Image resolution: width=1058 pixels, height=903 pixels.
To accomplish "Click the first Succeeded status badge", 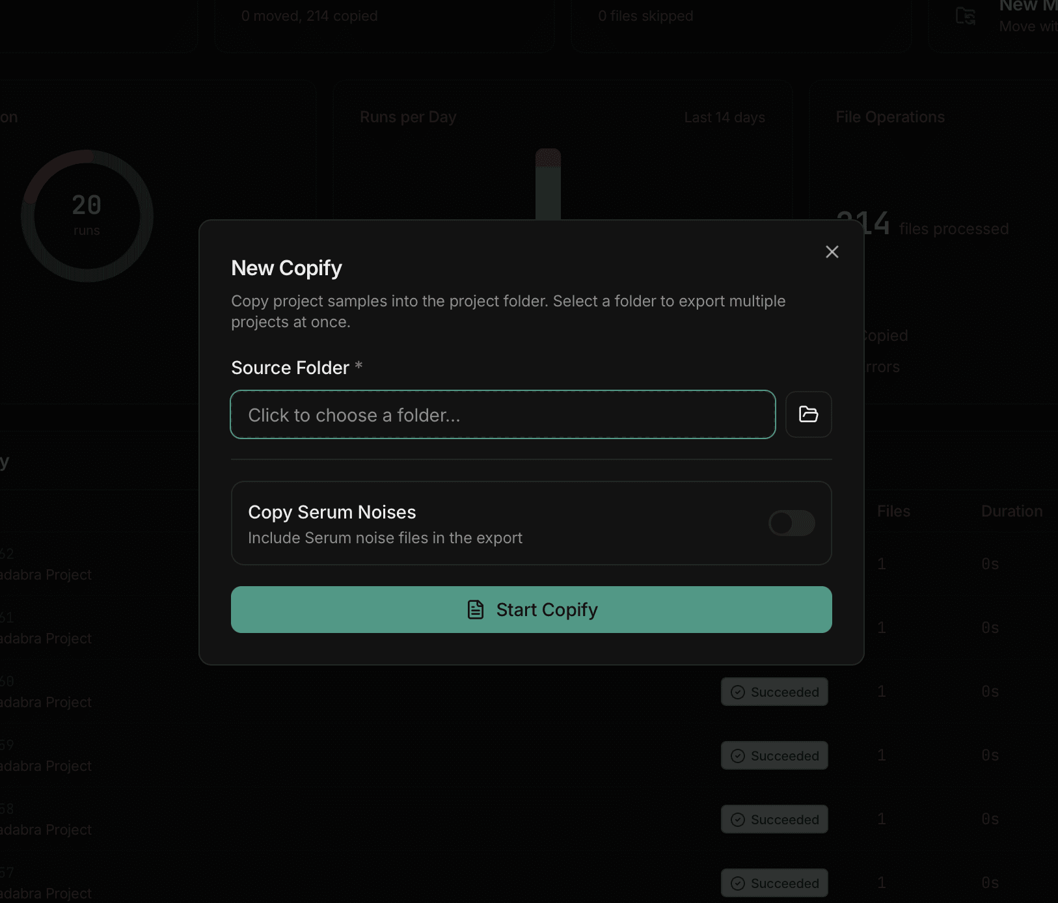I will click(774, 692).
